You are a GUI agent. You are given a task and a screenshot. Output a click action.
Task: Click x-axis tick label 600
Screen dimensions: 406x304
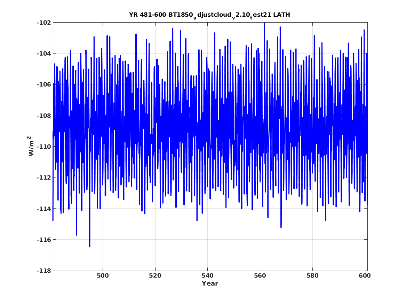[365, 276]
